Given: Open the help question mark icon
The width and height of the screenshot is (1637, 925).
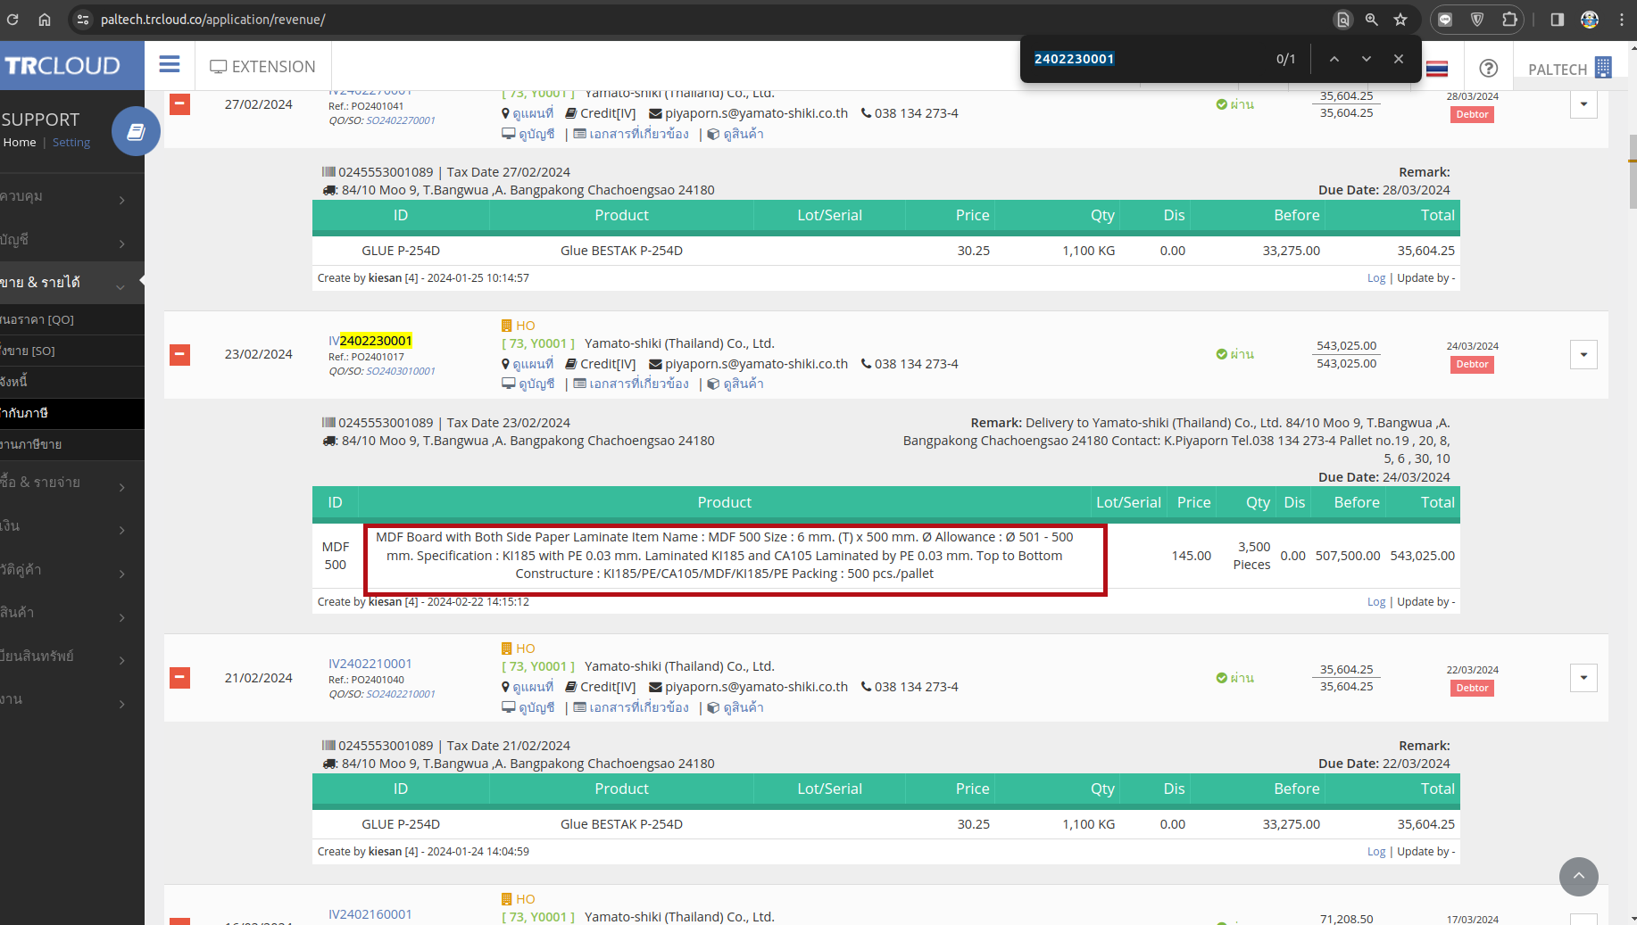Looking at the screenshot, I should point(1488,69).
